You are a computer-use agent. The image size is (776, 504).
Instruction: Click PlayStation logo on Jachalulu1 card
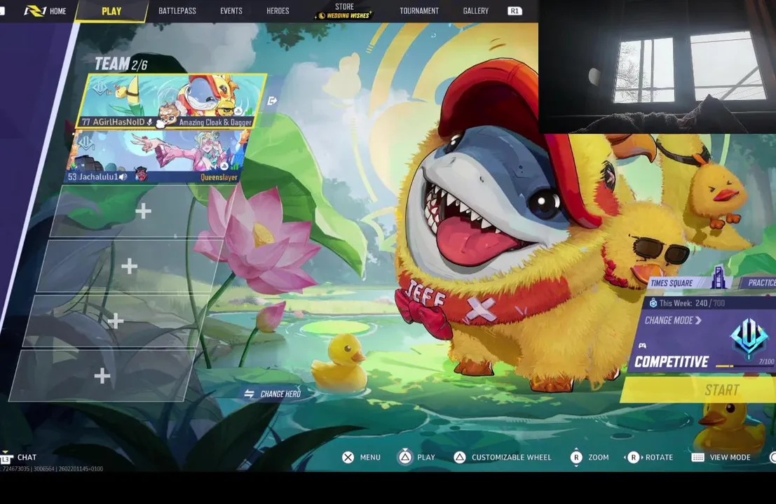[224, 166]
